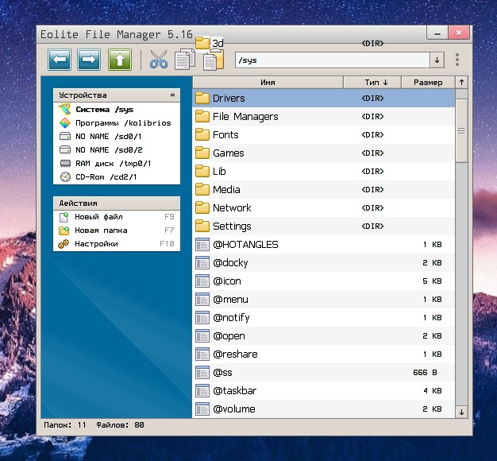Screen dimensions: 497x461
Task: Click the paste icon in toolbar
Action: click(x=213, y=61)
